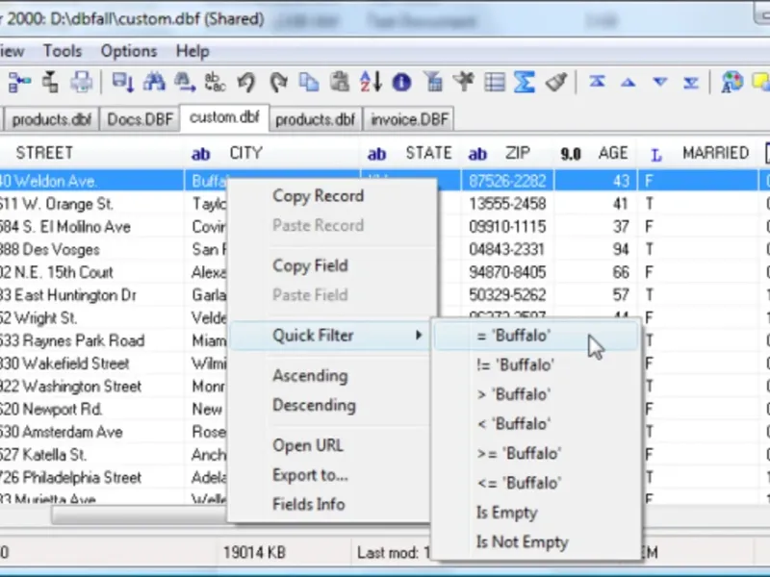Click the table grid view icon

tap(495, 82)
